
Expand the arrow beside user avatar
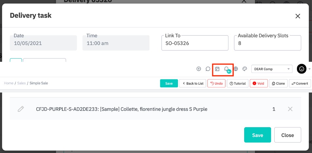click(x=309, y=69)
